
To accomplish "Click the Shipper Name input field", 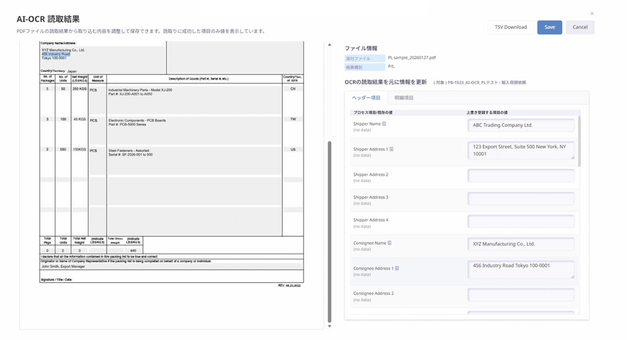I will (x=521, y=125).
